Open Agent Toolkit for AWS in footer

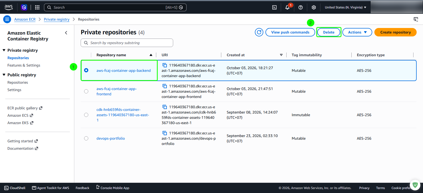click(50, 188)
